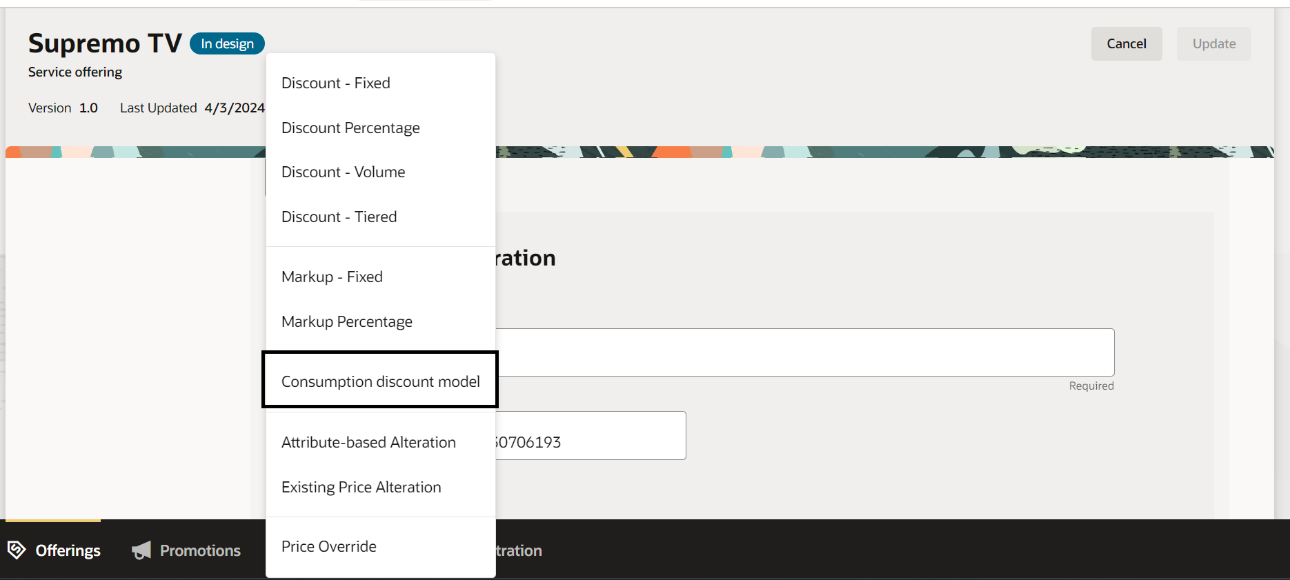
Task: Open the partially hidden tab ending in "tration"
Action: [x=519, y=550]
